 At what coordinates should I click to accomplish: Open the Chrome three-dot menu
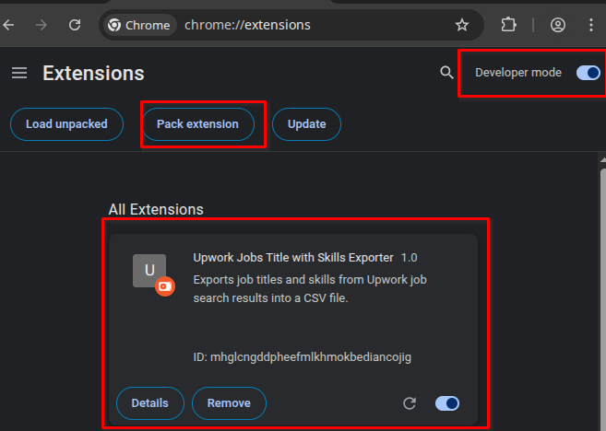(591, 25)
